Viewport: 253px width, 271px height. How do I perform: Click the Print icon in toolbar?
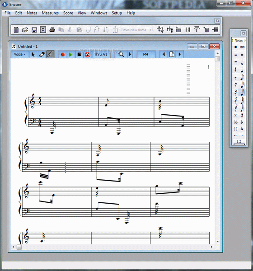52,30
